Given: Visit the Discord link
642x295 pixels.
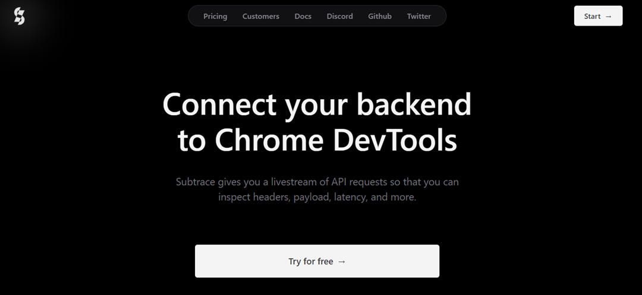Looking at the screenshot, I should pyautogui.click(x=340, y=17).
